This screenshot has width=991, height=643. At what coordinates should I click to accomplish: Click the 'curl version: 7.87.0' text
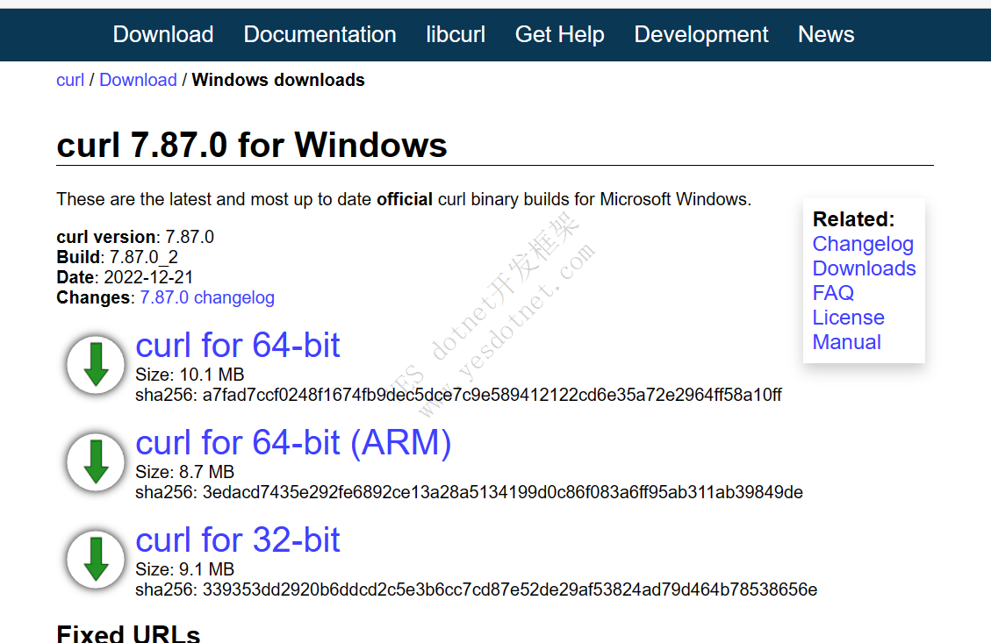pyautogui.click(x=135, y=237)
